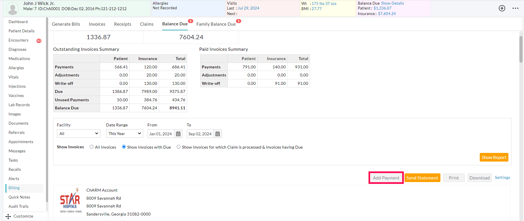The image size is (524, 221).
Task: Click the plus circle add icon
Action: (502, 8)
